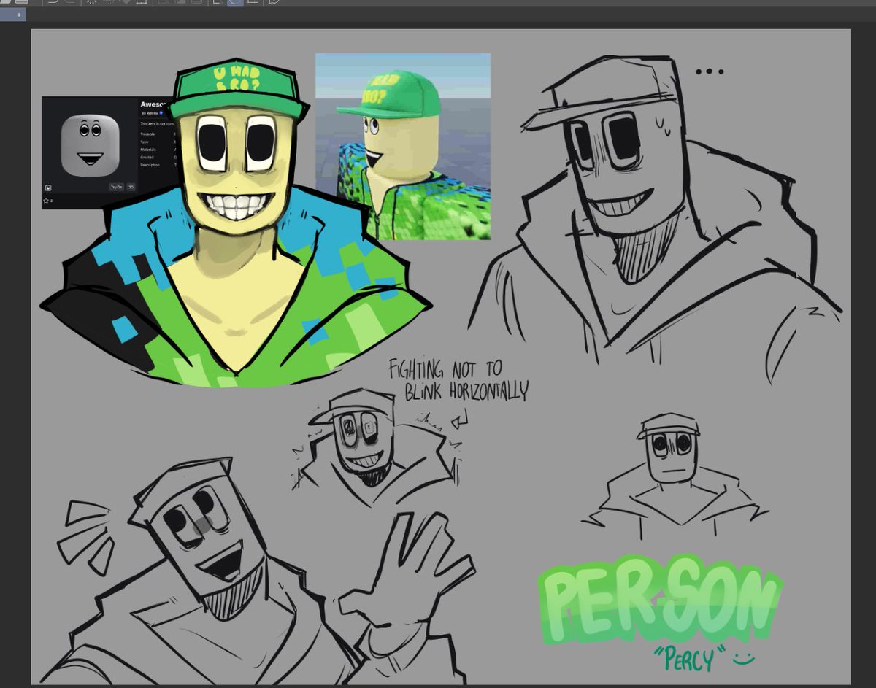Click the star favorite icon in Roblox screenshot
Image resolution: width=876 pixels, height=688 pixels.
tap(46, 201)
